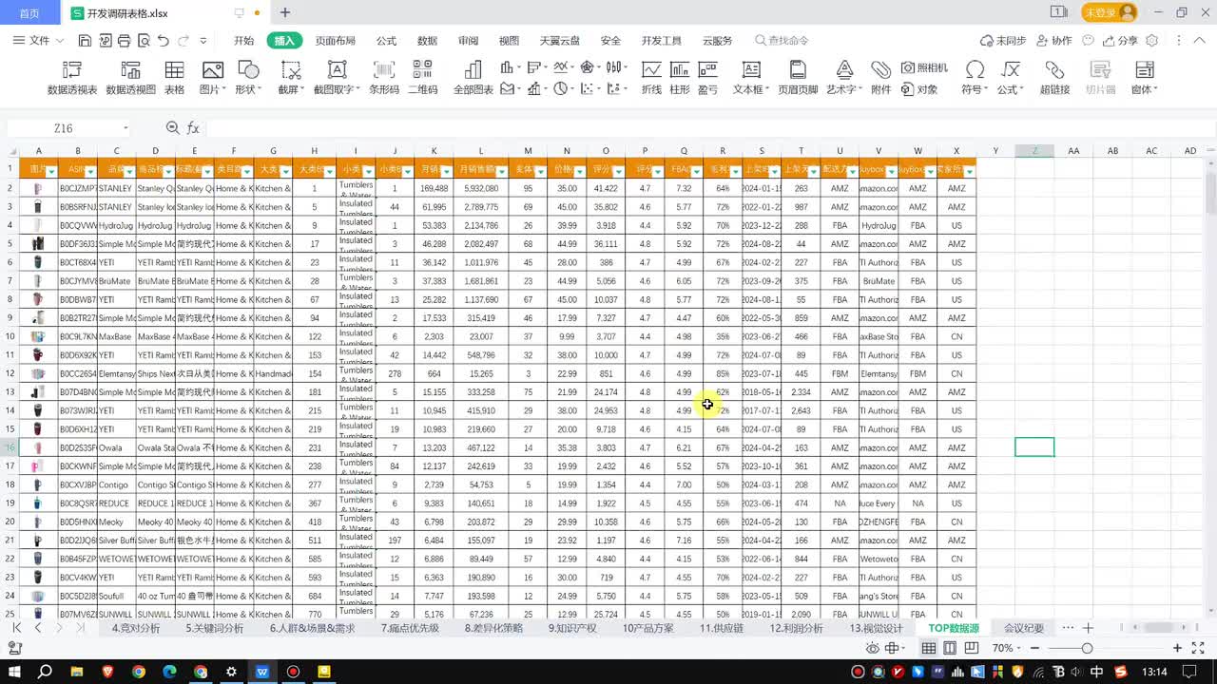This screenshot has height=684, width=1217.
Task: Click the 未同步 cloud sync button
Action: [1003, 41]
